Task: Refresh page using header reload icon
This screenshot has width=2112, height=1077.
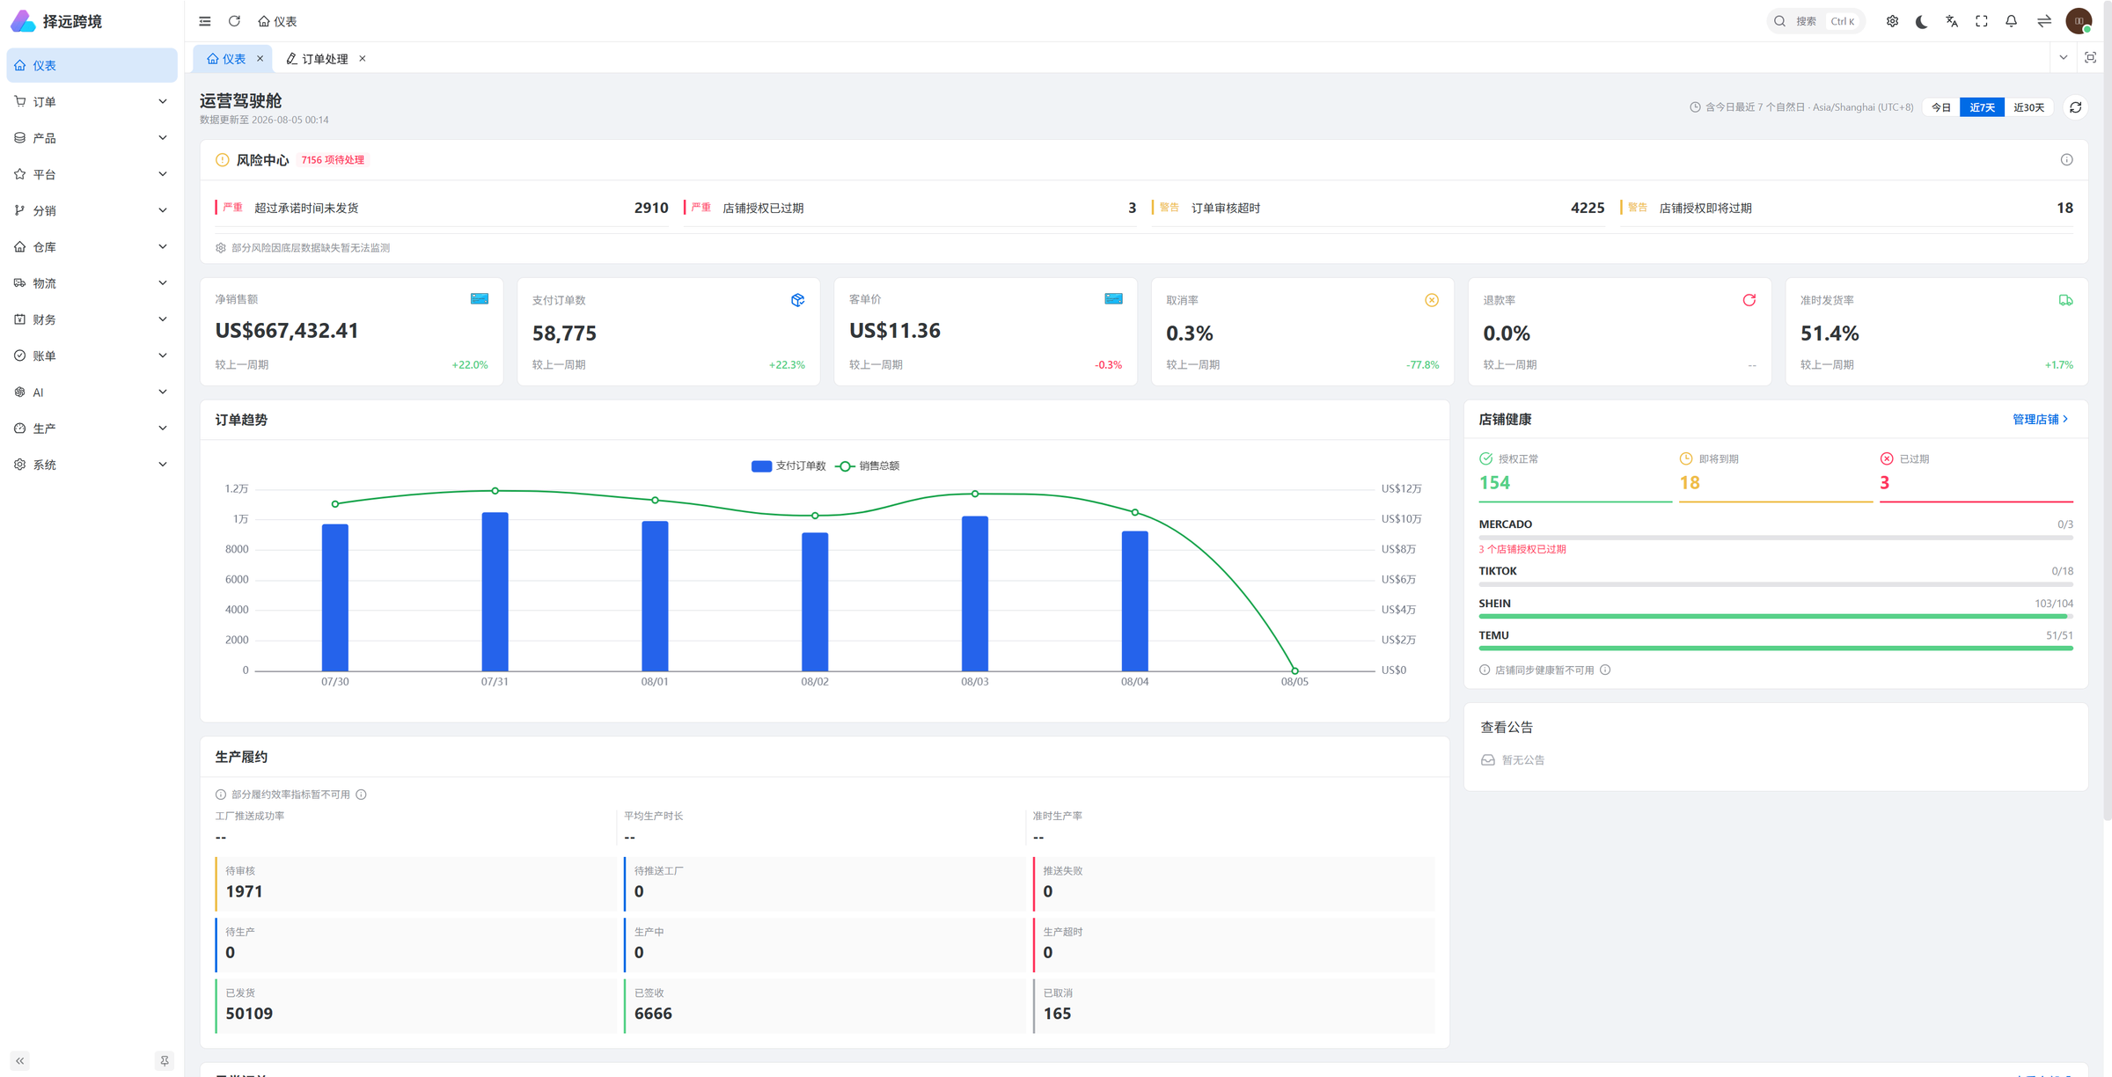Action: click(x=234, y=21)
